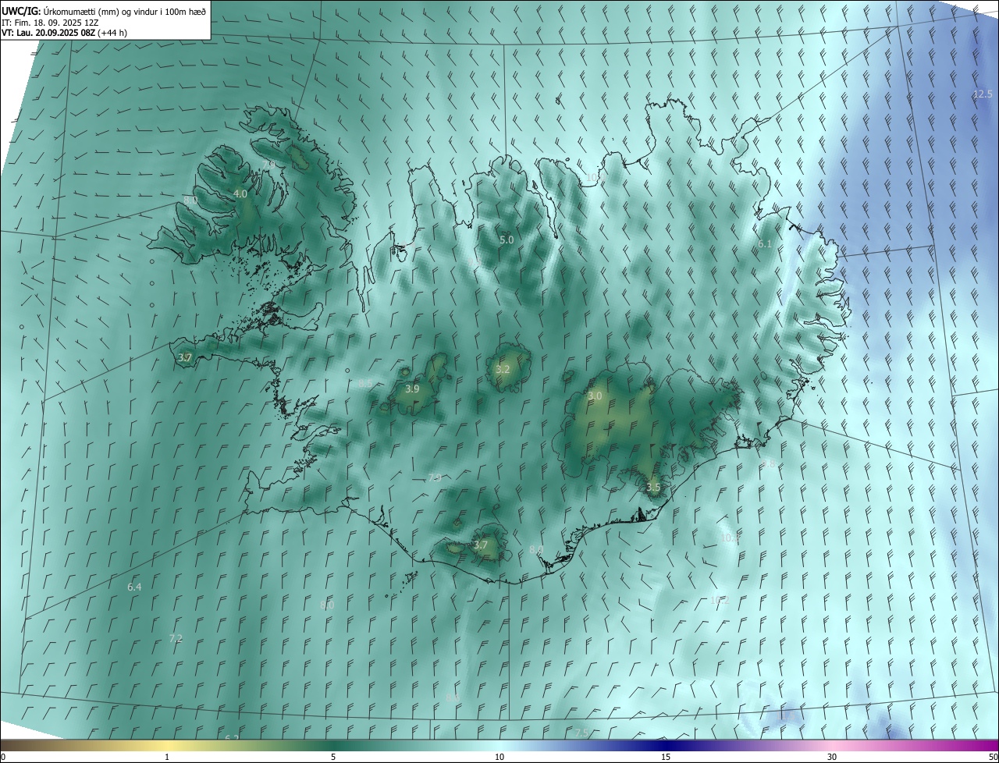Select the initial time line 'IT: Fim. 18. 09. 2025 12Z'
Viewport: 999px width, 763px height.
coord(50,22)
